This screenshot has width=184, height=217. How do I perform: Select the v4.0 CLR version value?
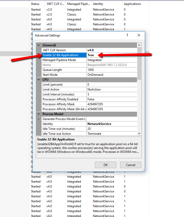tap(112, 50)
